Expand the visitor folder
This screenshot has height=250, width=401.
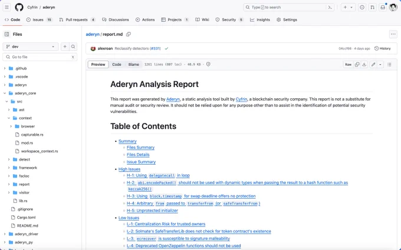[x=9, y=192]
